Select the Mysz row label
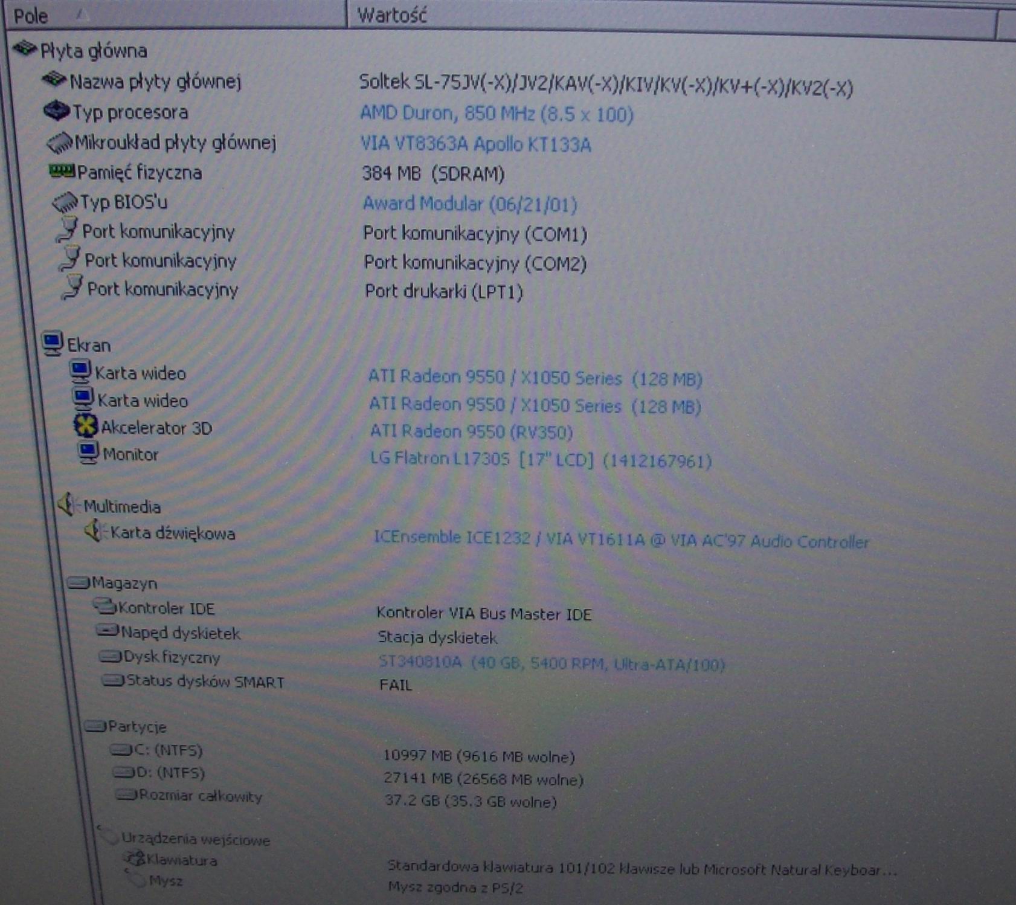The image size is (1016, 905). (166, 881)
